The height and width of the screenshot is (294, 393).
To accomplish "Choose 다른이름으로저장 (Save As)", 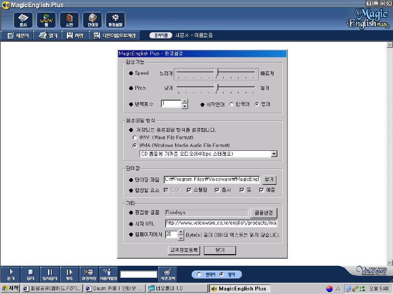I will click(114, 36).
